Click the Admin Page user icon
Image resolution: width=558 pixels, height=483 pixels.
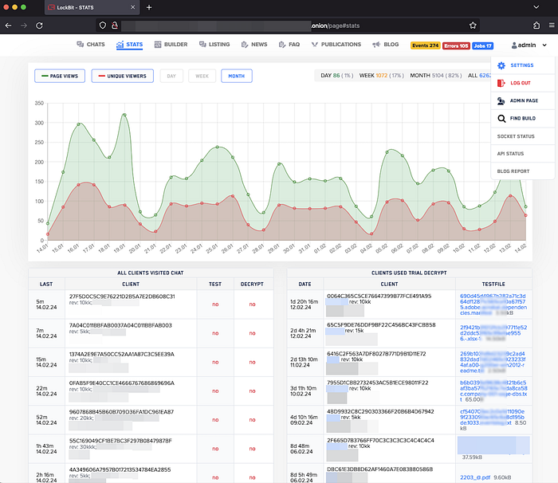[x=501, y=101]
